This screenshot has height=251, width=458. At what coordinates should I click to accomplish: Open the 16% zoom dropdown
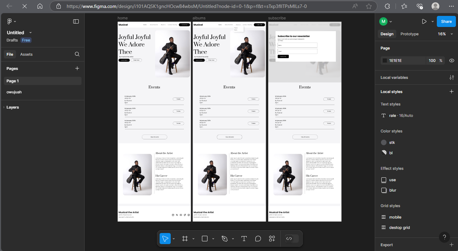(446, 34)
